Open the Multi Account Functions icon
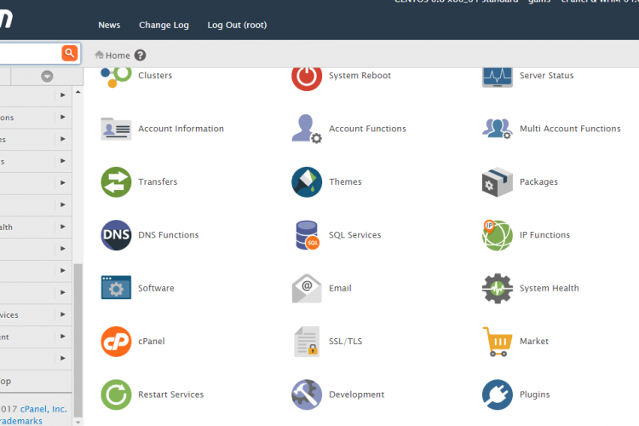Screen dimensions: 639x426 pos(498,129)
